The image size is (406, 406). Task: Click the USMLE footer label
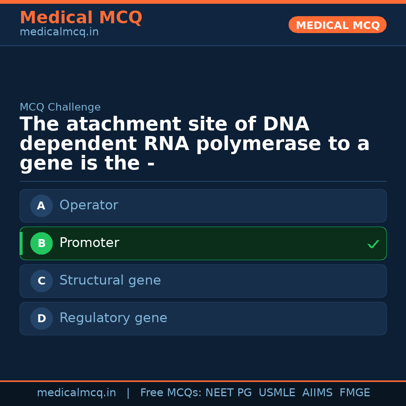coord(277,393)
